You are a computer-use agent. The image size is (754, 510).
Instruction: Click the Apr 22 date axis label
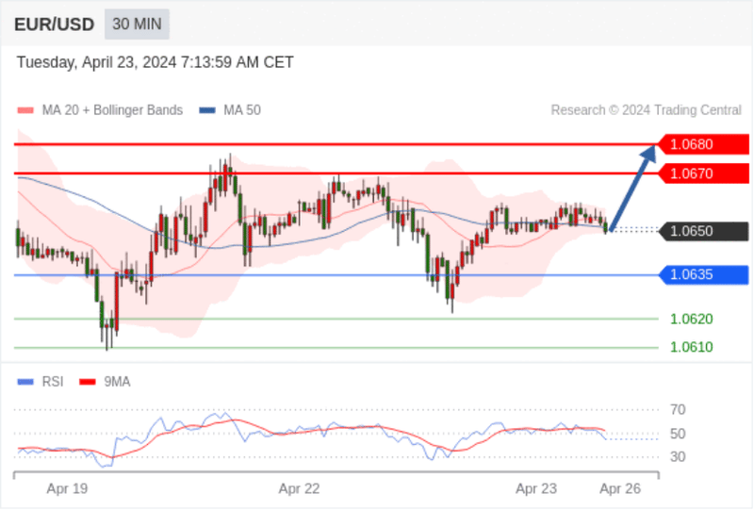pos(299,489)
